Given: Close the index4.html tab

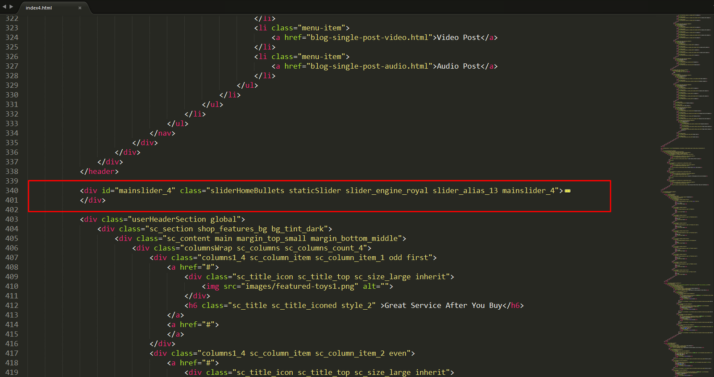Looking at the screenshot, I should [80, 8].
